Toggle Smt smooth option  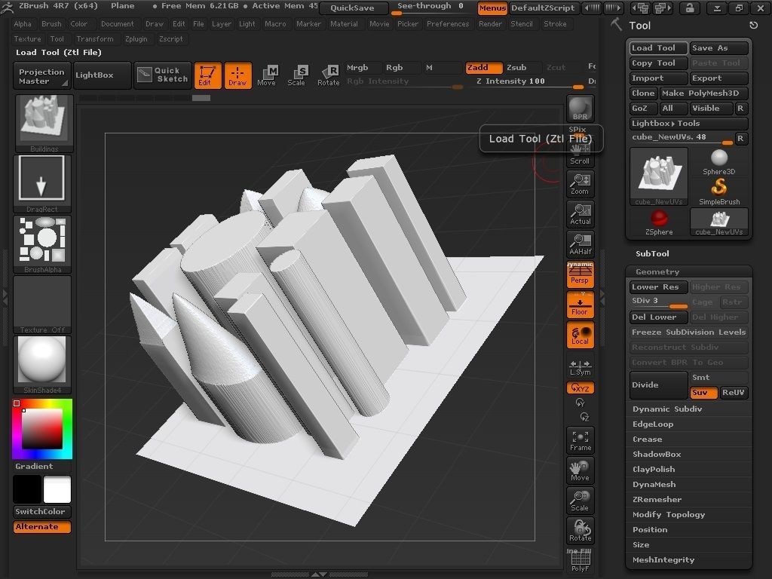point(718,378)
